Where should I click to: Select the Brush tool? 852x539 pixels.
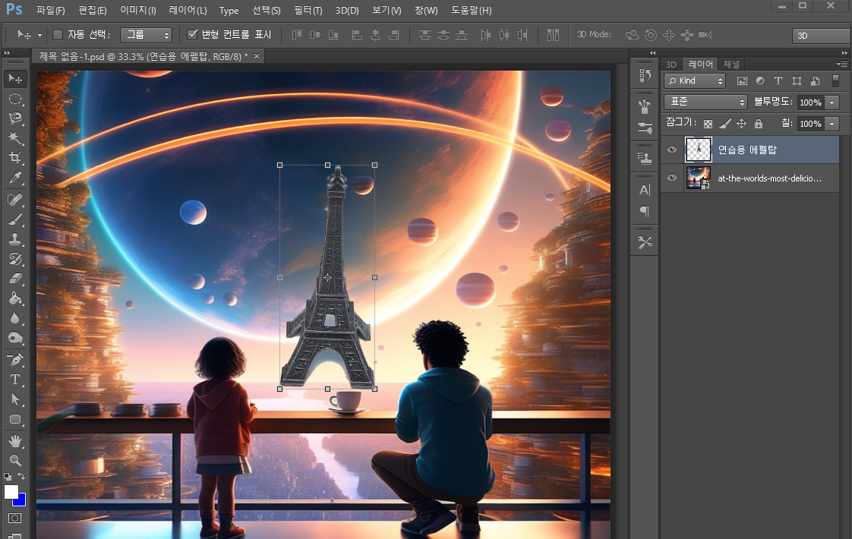click(x=15, y=219)
